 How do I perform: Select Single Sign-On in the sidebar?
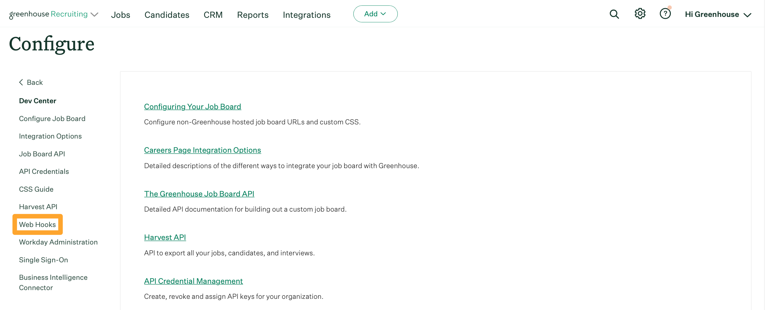coord(43,260)
